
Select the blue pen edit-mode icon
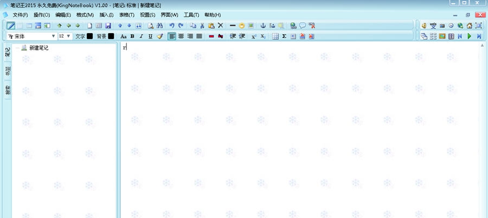click(x=11, y=25)
